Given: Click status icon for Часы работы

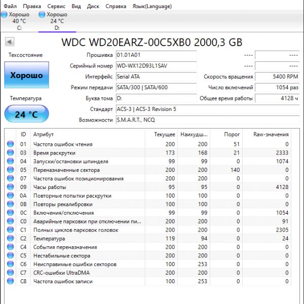Looking at the screenshot, I should 10,187.
